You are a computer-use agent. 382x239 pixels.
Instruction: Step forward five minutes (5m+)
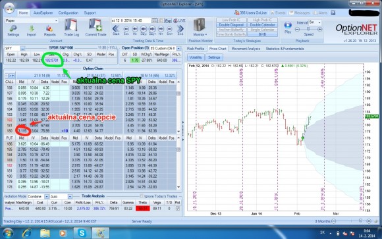169,30
